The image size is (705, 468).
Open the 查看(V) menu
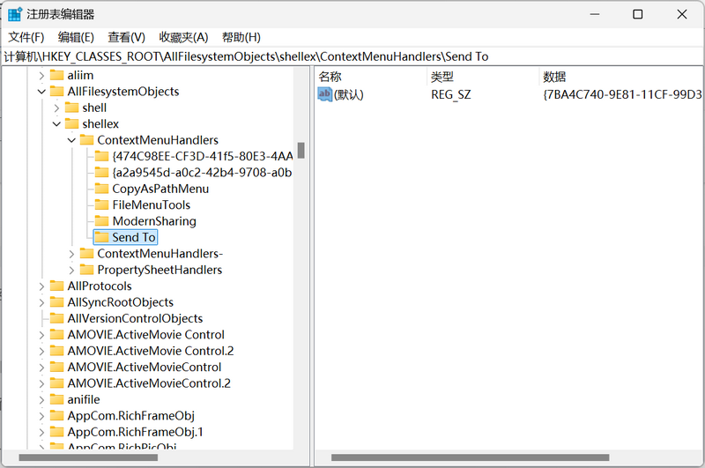126,37
